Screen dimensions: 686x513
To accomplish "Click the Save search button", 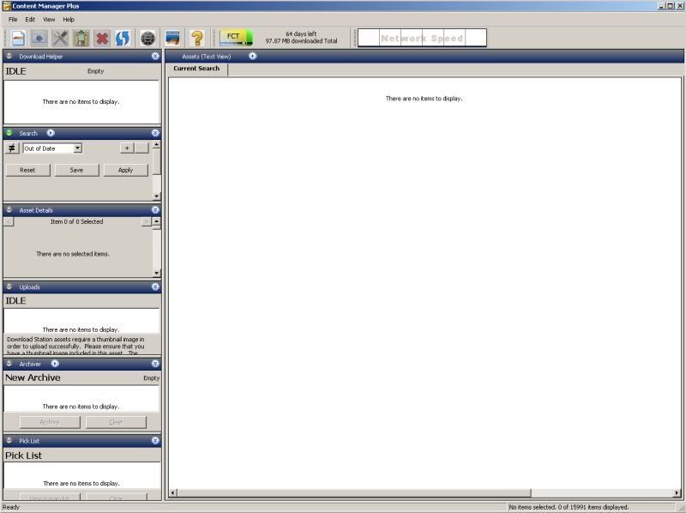I will (76, 170).
